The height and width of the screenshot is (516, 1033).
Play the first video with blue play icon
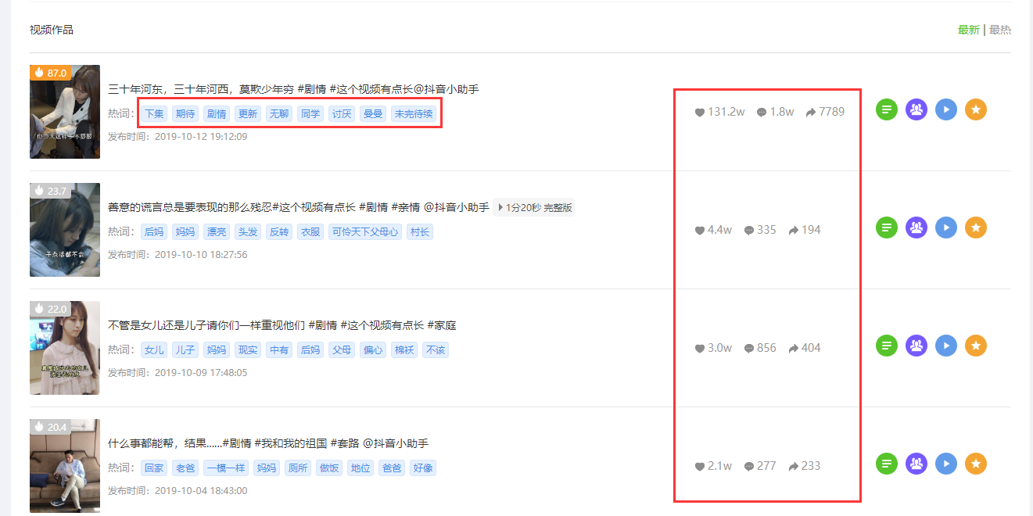click(x=946, y=109)
